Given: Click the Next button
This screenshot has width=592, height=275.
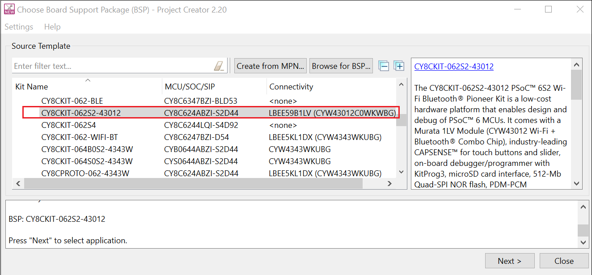Looking at the screenshot, I should [510, 261].
